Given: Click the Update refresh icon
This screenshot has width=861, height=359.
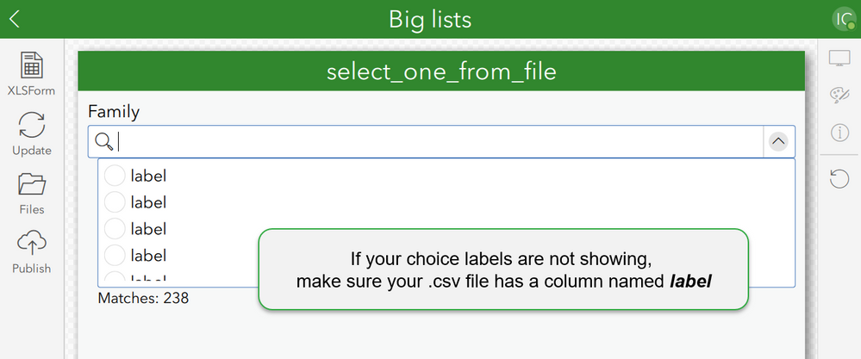Looking at the screenshot, I should (31, 126).
